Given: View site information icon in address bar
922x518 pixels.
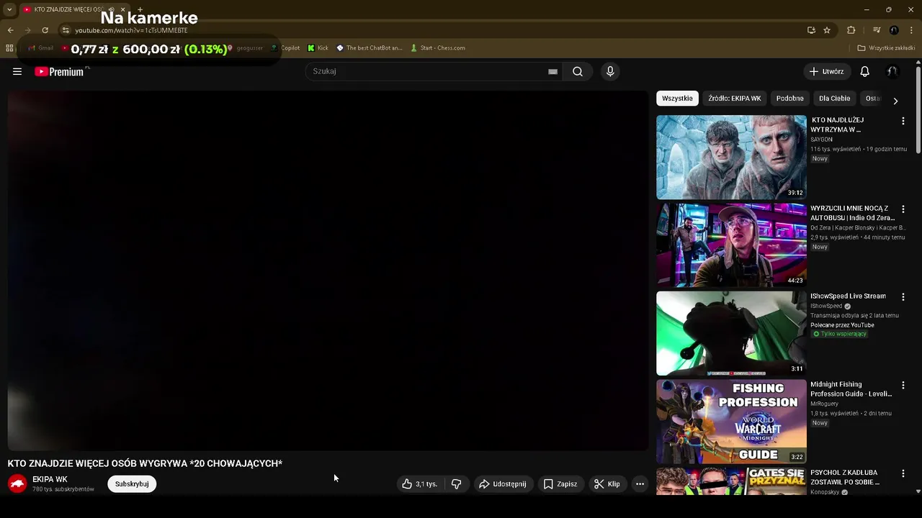Looking at the screenshot, I should pyautogui.click(x=66, y=30).
